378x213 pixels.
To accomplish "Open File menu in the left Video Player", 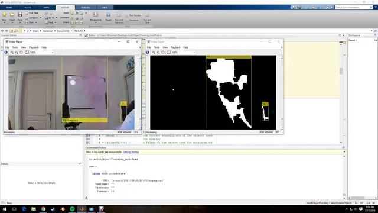I will coord(7,47).
